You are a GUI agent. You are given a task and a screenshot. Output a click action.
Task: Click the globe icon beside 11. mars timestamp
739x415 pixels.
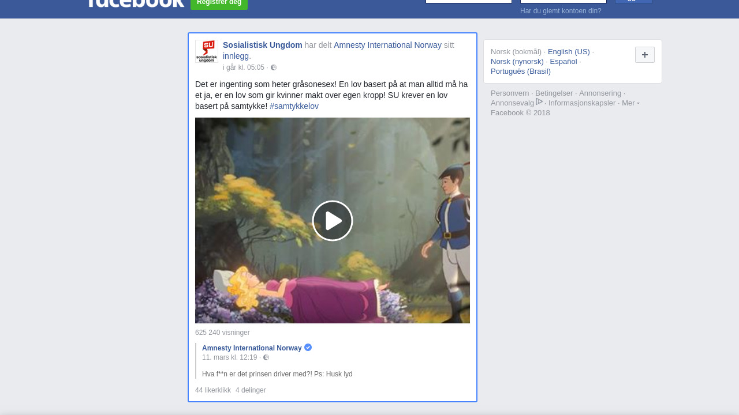[x=266, y=357]
